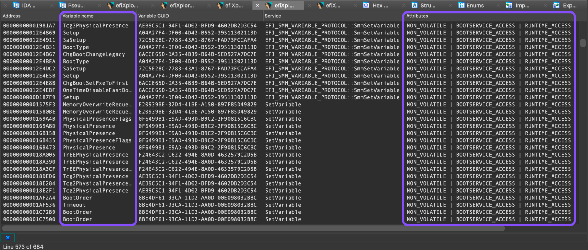Click the Pseudocode tab icon
Viewport: 588px width, 250px height.
tap(62, 5)
